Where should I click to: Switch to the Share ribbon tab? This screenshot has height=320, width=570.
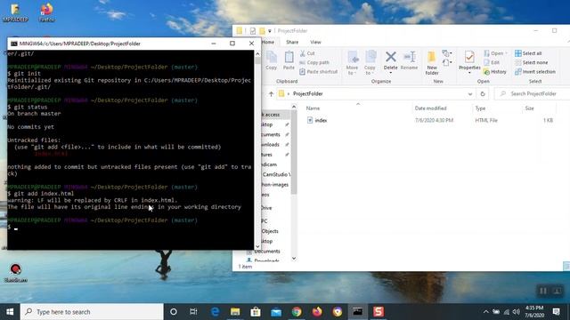pos(292,42)
